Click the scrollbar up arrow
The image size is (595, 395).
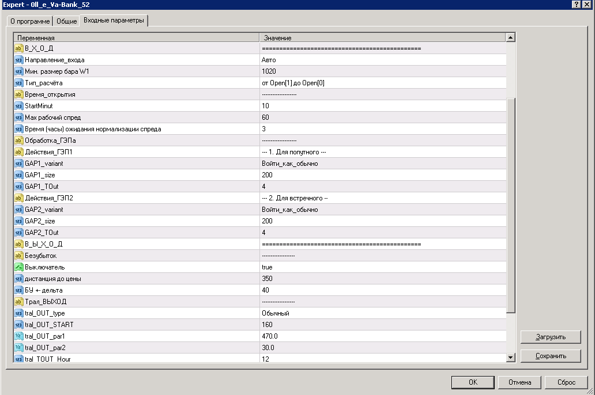pyautogui.click(x=510, y=37)
